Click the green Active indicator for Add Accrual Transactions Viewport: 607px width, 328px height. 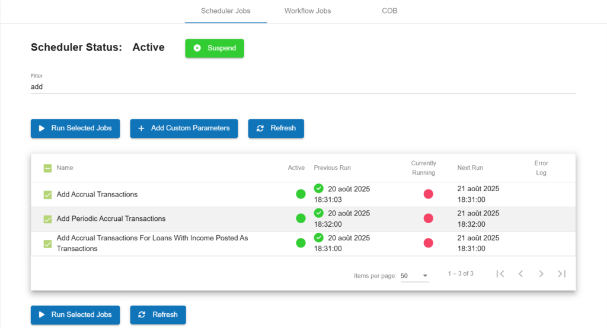pos(301,194)
